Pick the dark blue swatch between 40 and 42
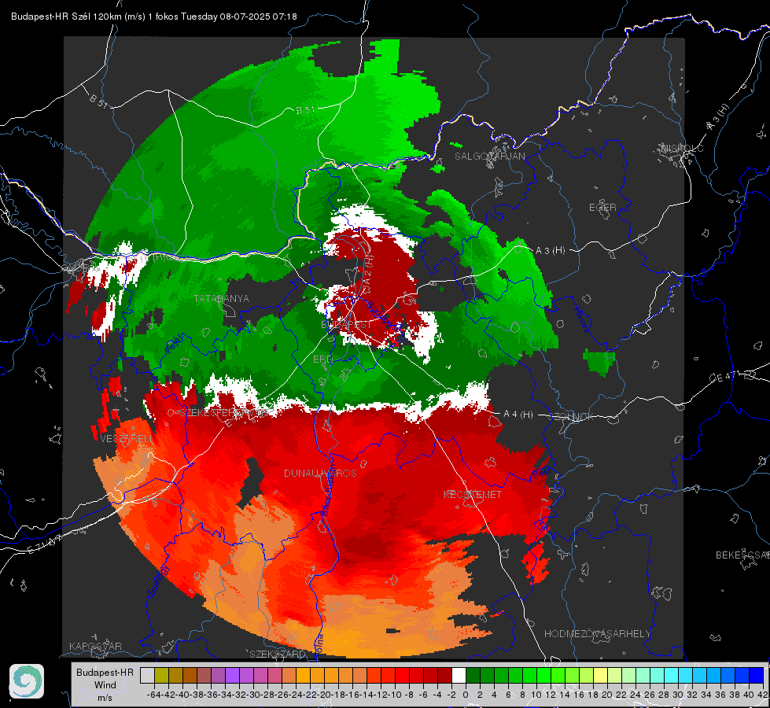 (757, 675)
